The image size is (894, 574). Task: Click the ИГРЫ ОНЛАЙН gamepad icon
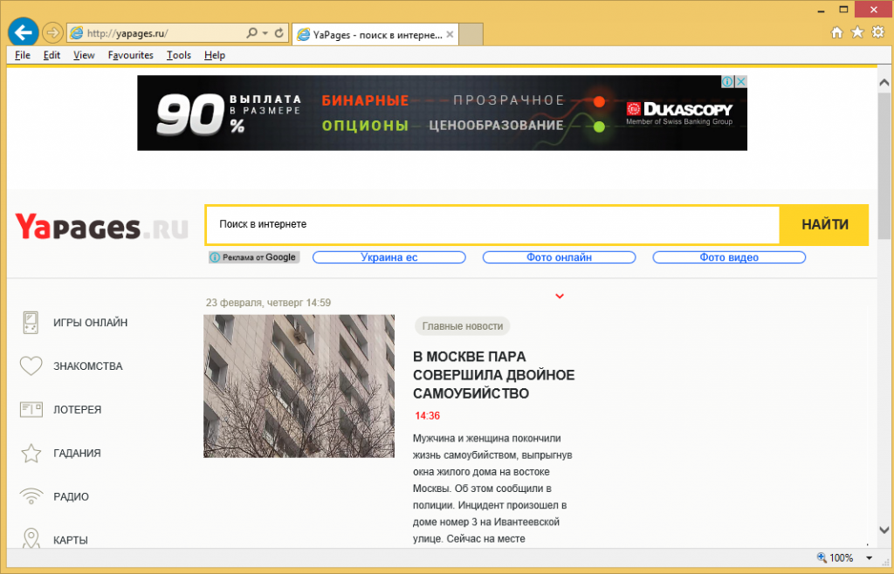point(31,323)
